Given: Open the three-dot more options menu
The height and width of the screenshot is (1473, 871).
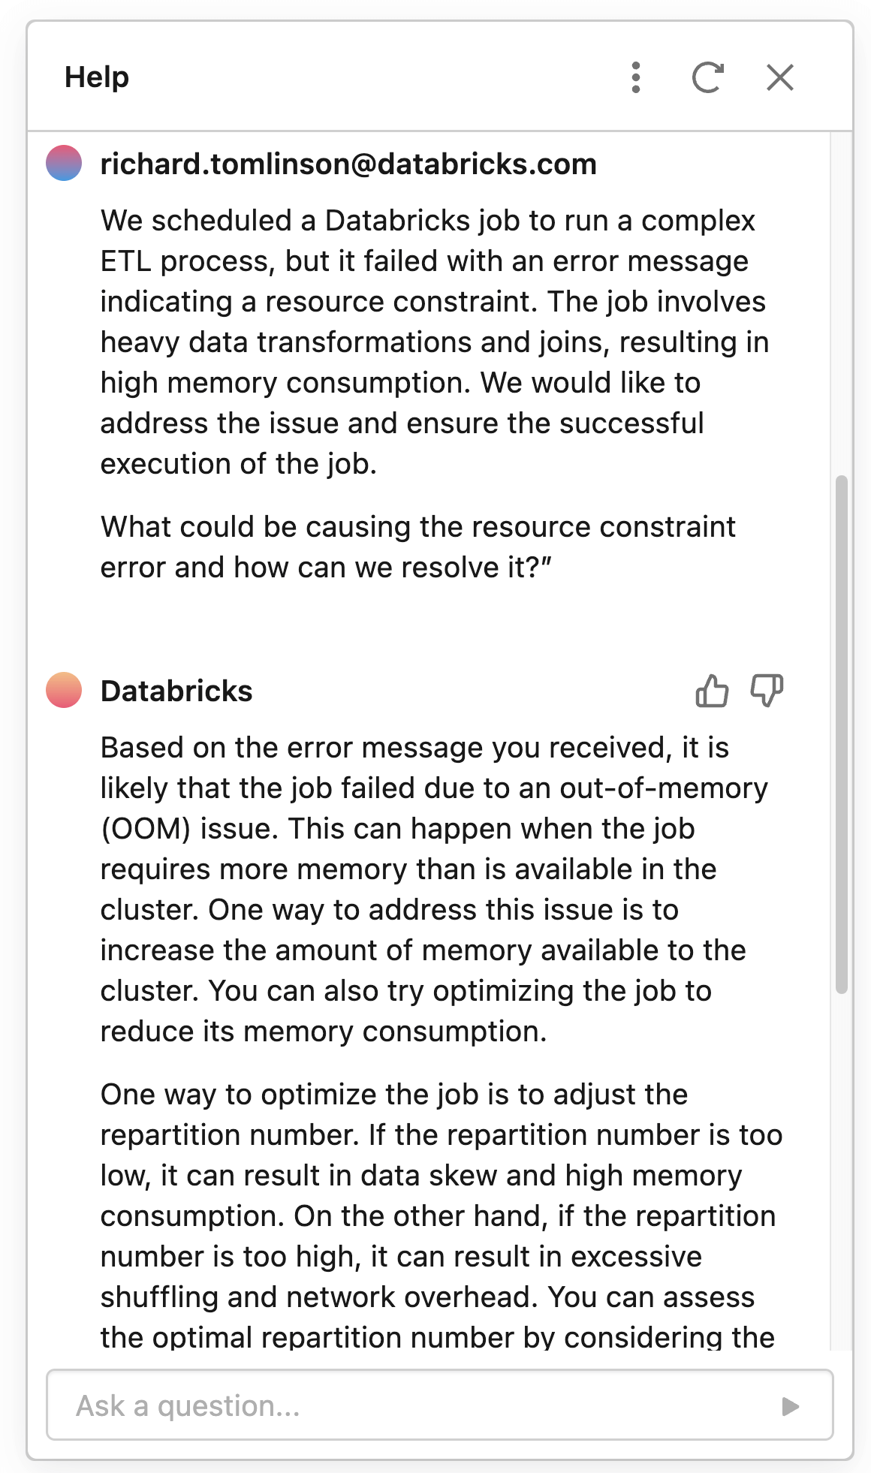Looking at the screenshot, I should point(636,77).
